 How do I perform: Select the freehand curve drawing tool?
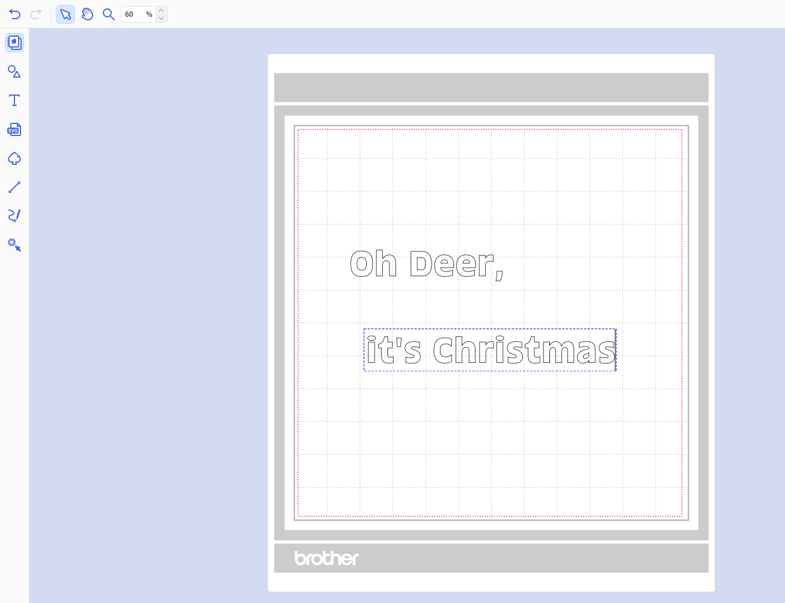pos(14,215)
